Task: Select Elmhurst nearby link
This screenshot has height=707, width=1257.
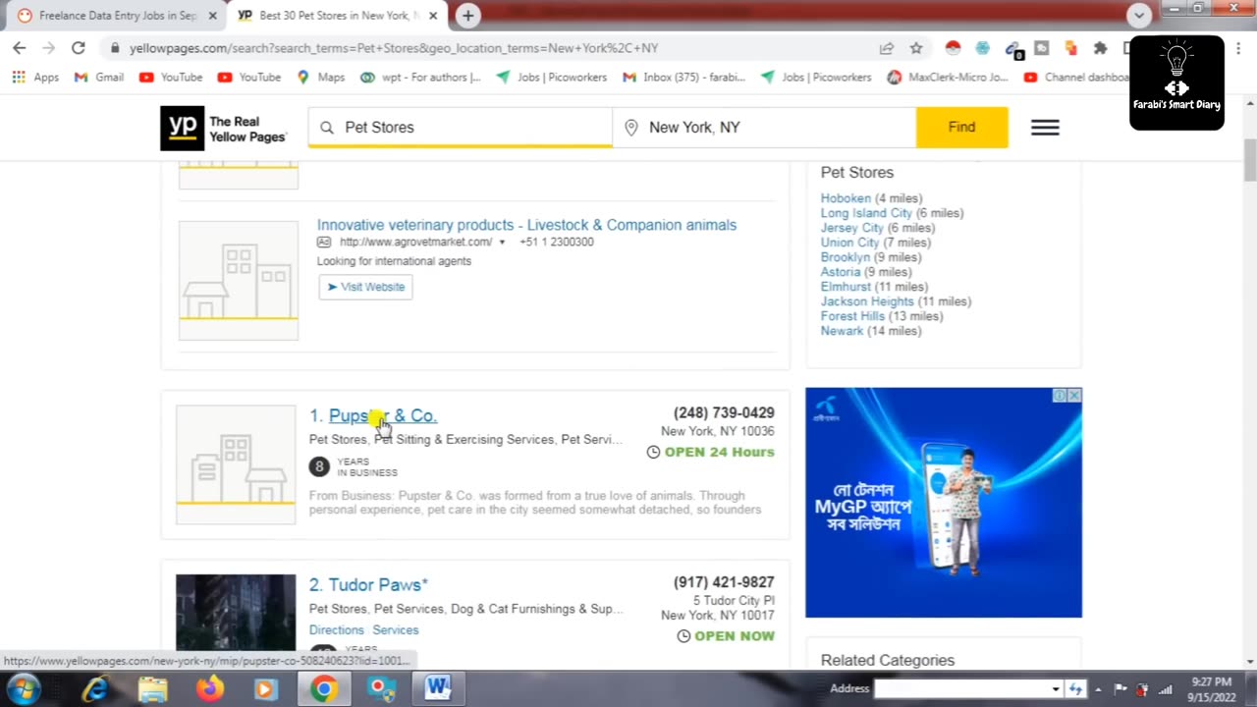Action: click(846, 287)
